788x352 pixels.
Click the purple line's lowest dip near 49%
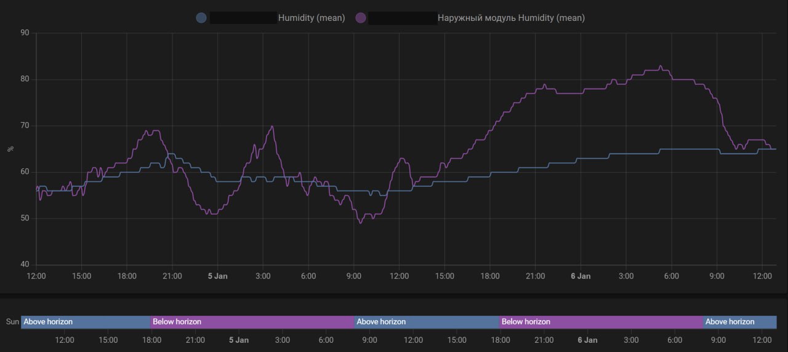pyautogui.click(x=361, y=222)
